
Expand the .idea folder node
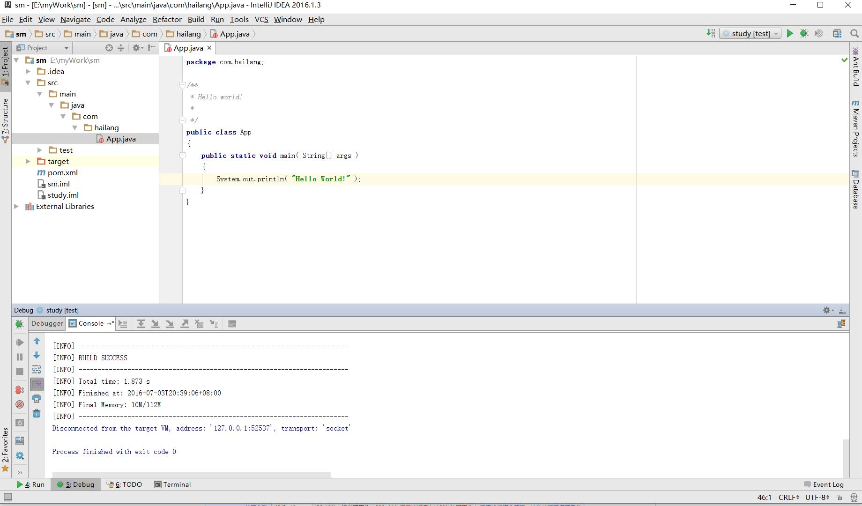pyautogui.click(x=28, y=71)
